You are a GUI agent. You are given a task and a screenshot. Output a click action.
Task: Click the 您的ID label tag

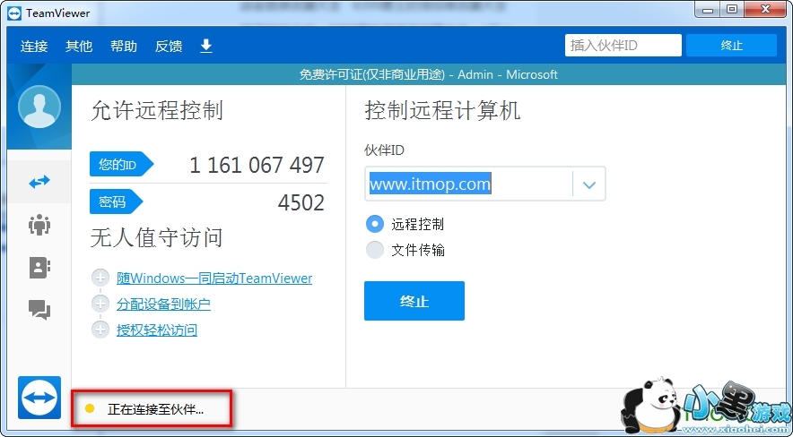click(121, 164)
